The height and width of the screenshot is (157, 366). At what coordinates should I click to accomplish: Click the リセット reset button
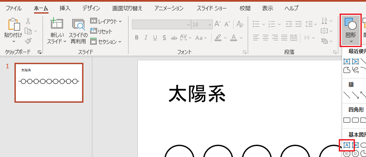(x=101, y=31)
